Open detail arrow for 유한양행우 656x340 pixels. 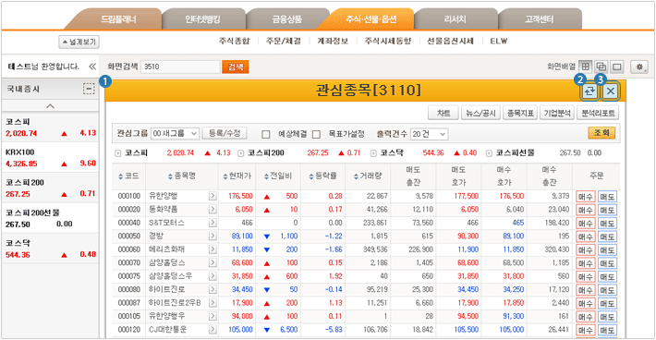(213, 316)
